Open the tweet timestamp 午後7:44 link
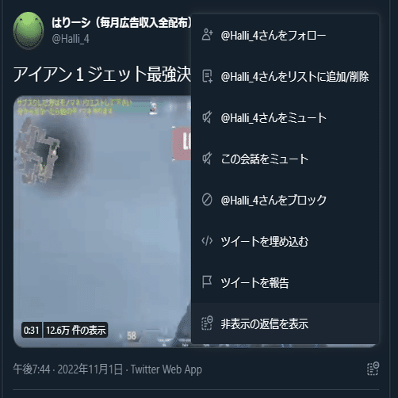398x398 pixels. click(x=32, y=369)
